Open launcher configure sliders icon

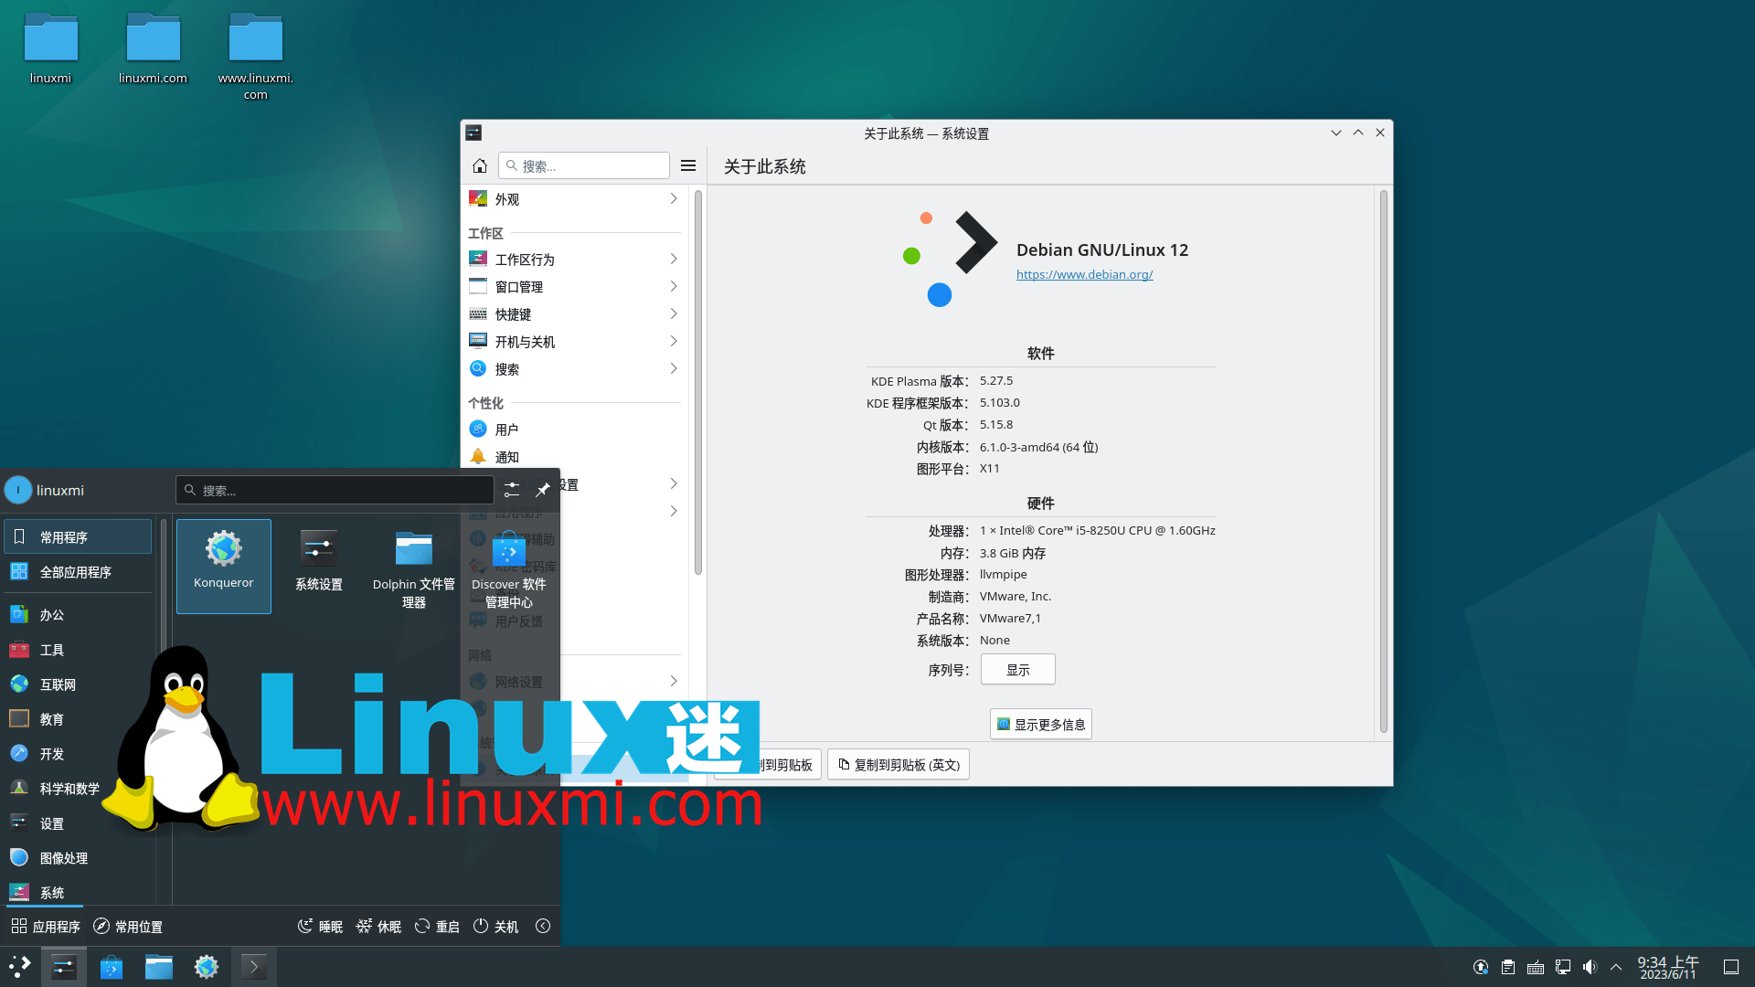tap(512, 490)
